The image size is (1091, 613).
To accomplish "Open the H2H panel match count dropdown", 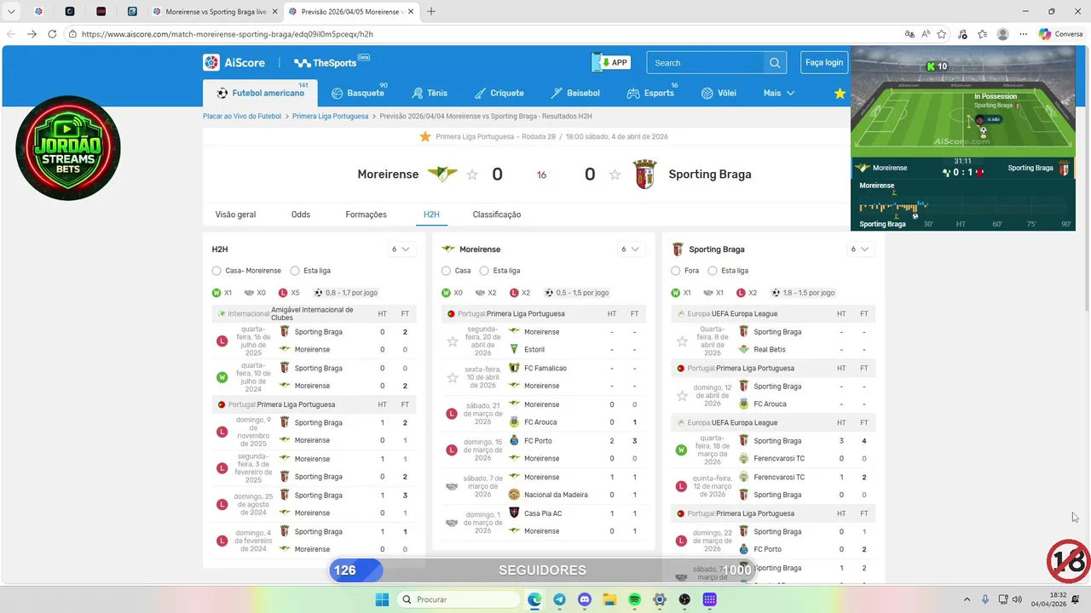I will pos(401,249).
